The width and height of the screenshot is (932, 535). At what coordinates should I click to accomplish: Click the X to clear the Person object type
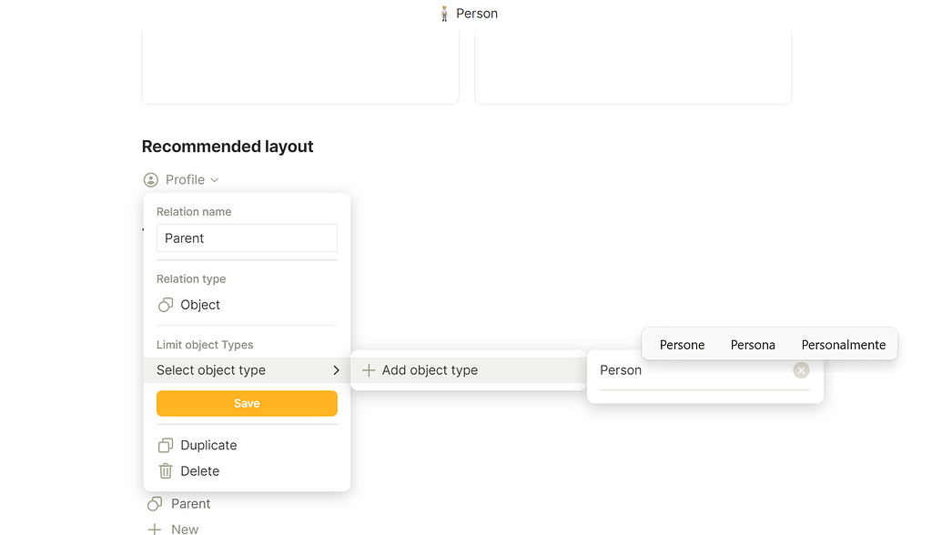801,369
